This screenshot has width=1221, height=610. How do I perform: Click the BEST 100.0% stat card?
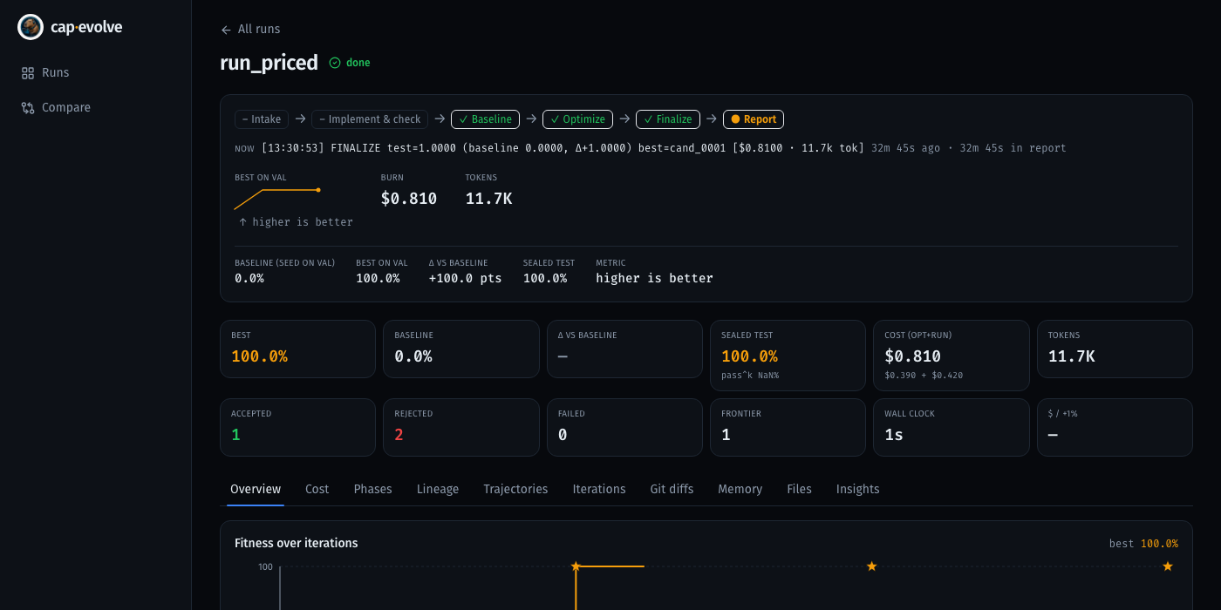(x=297, y=349)
